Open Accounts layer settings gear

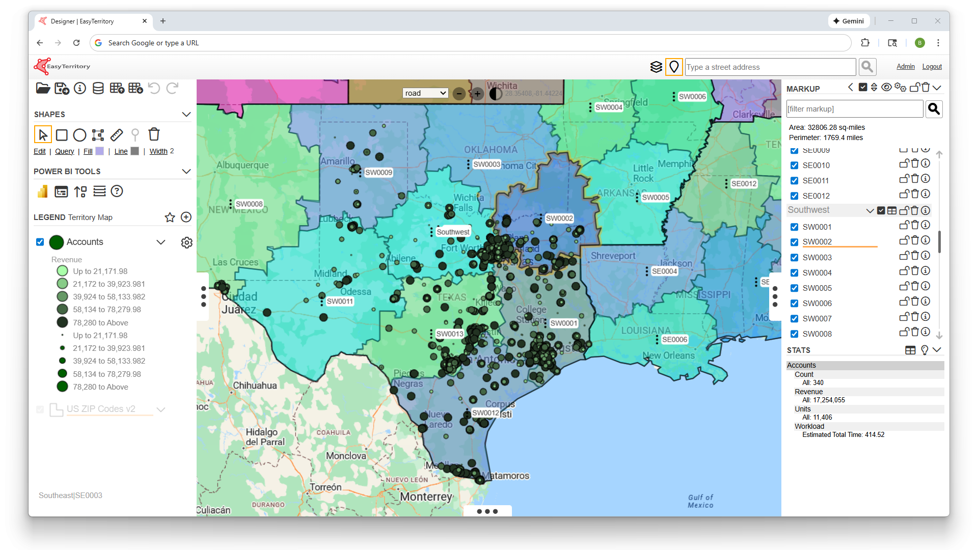click(x=186, y=242)
